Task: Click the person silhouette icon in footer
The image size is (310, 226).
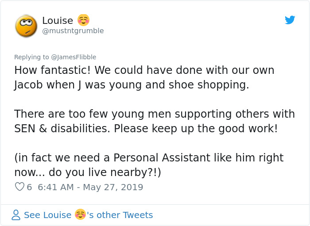Action: [16, 215]
